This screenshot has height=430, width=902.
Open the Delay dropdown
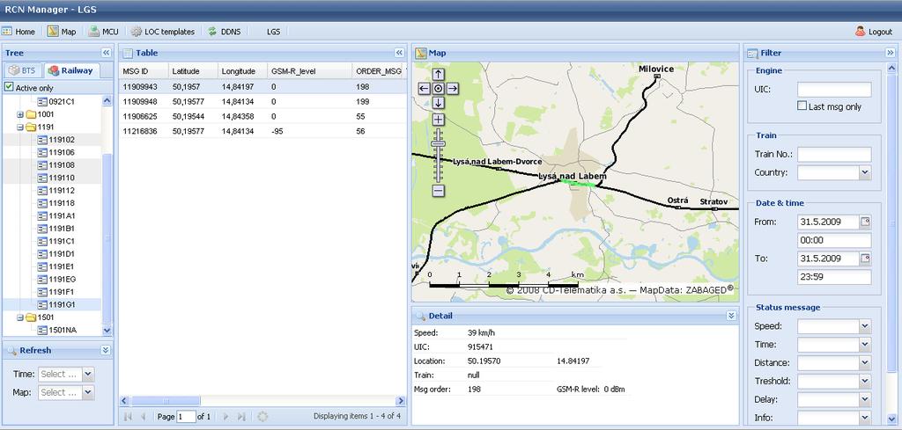[x=865, y=399]
